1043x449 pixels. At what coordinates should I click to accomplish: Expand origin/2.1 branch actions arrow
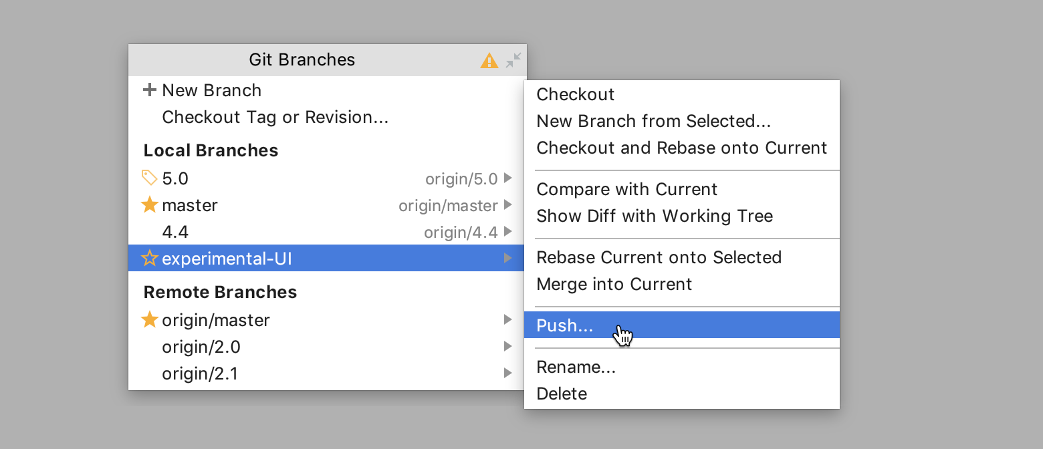508,373
